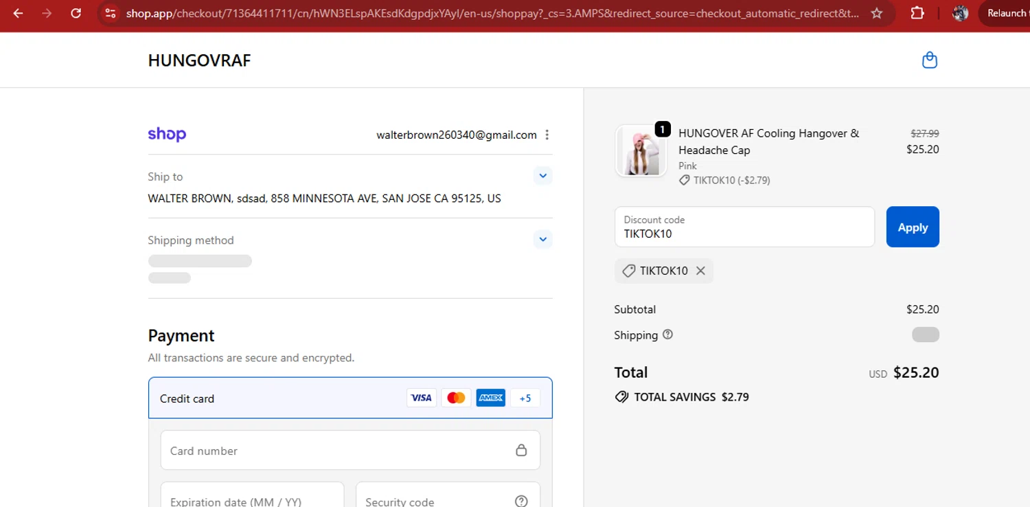Open account options next to email
This screenshot has width=1030, height=507.
[x=547, y=135]
